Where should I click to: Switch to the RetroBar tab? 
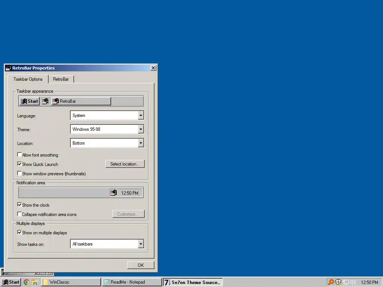tap(61, 79)
